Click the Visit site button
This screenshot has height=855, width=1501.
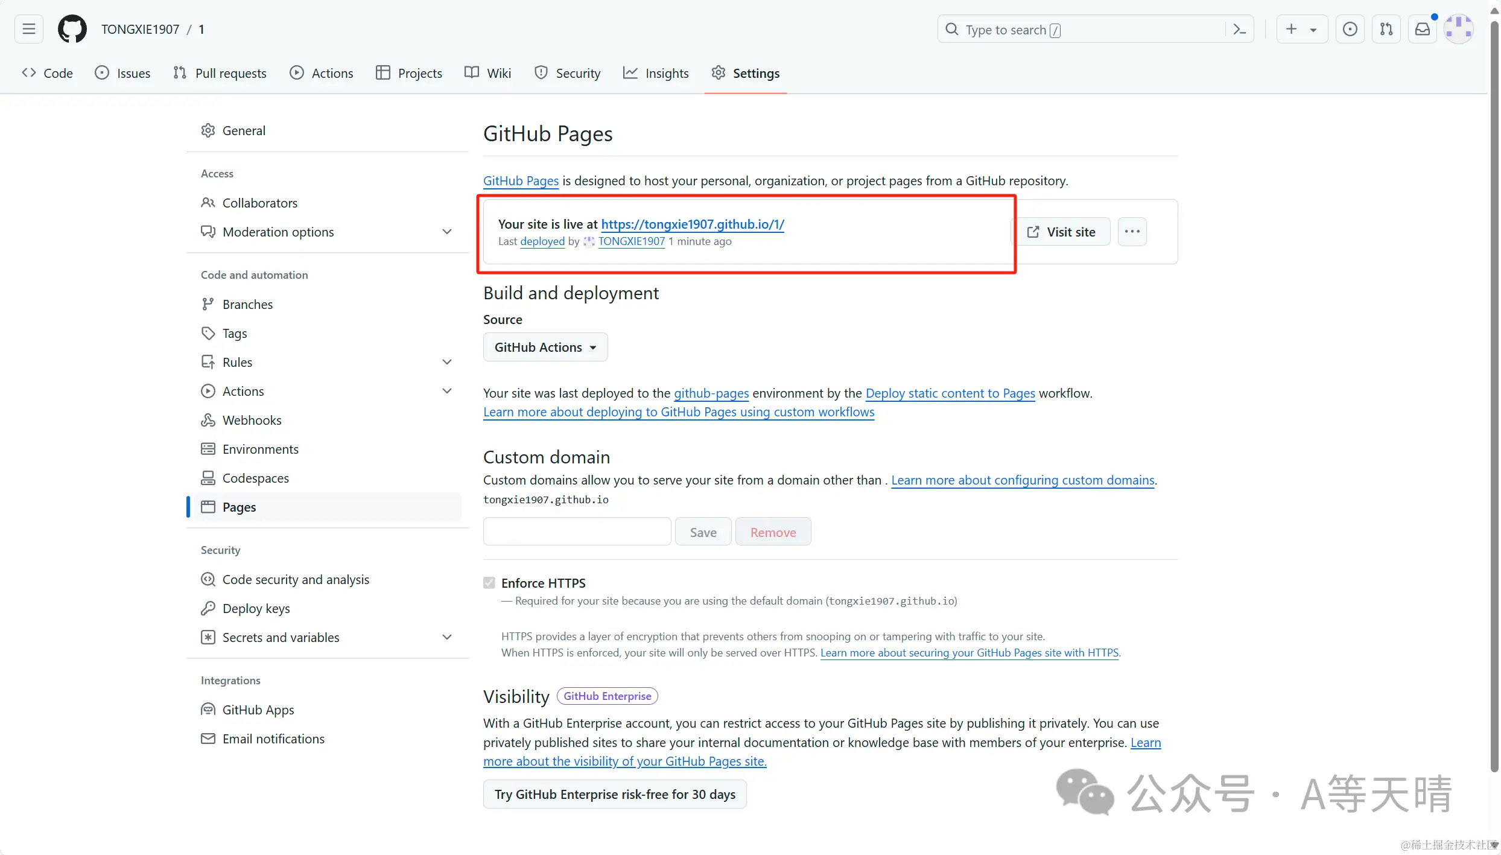[x=1061, y=232]
